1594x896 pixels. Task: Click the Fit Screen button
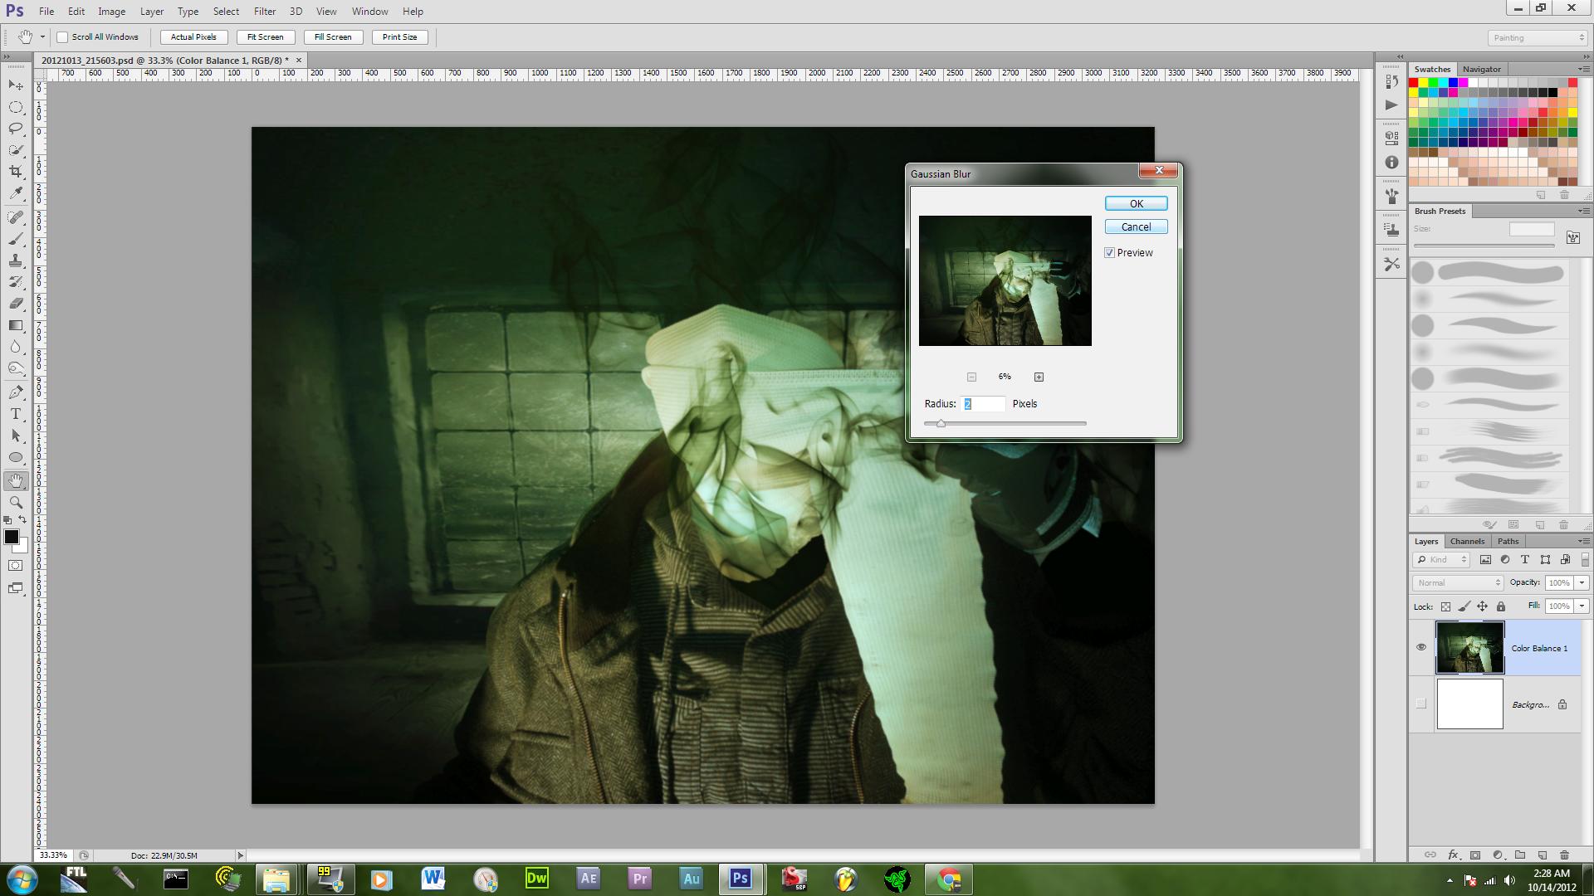click(266, 37)
